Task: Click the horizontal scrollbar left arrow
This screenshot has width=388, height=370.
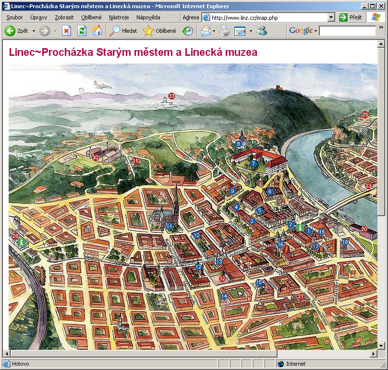Action: pos(7,354)
